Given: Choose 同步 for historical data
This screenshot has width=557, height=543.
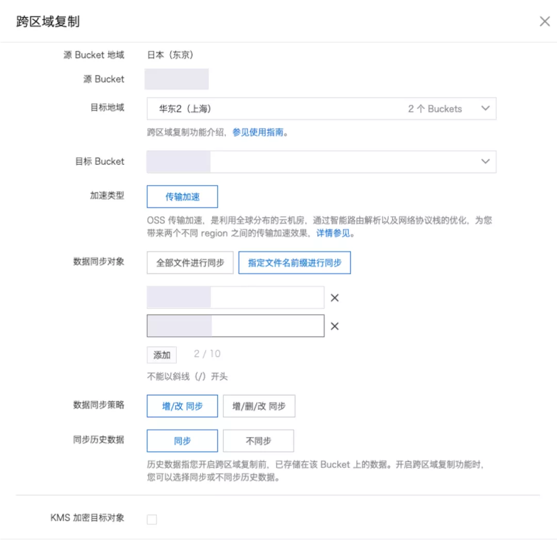Looking at the screenshot, I should click(x=182, y=441).
